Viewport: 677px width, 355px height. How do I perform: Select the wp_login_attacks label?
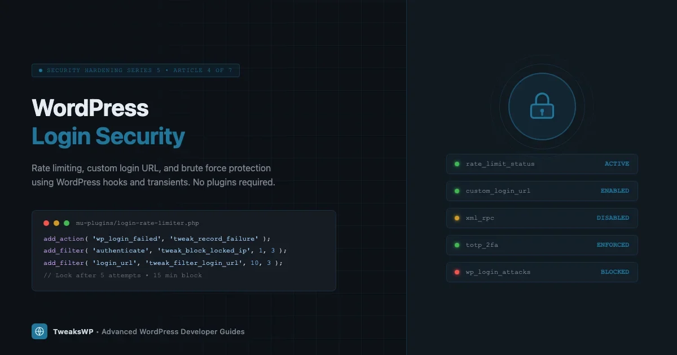click(x=498, y=272)
